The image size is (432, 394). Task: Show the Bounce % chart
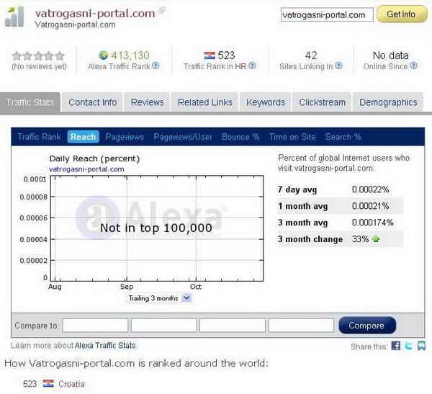tap(240, 137)
